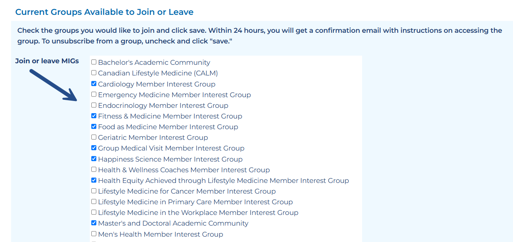The width and height of the screenshot is (513, 242).
Task: Leave the Fitness & Medicine Member Interest Group
Action: tap(94, 116)
